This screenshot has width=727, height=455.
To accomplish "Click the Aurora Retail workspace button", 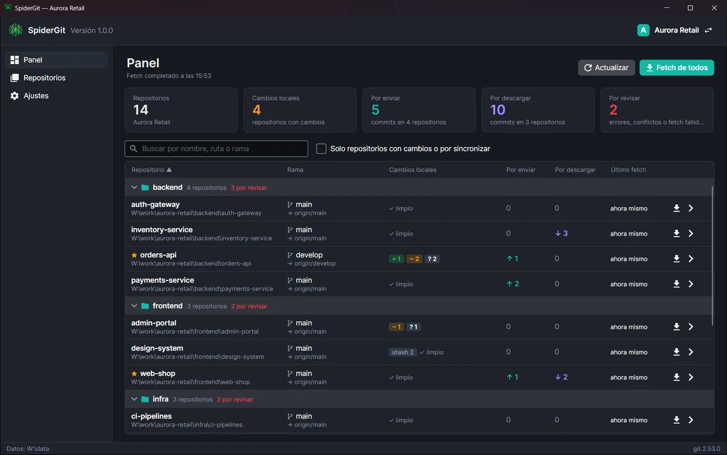I will 674,30.
